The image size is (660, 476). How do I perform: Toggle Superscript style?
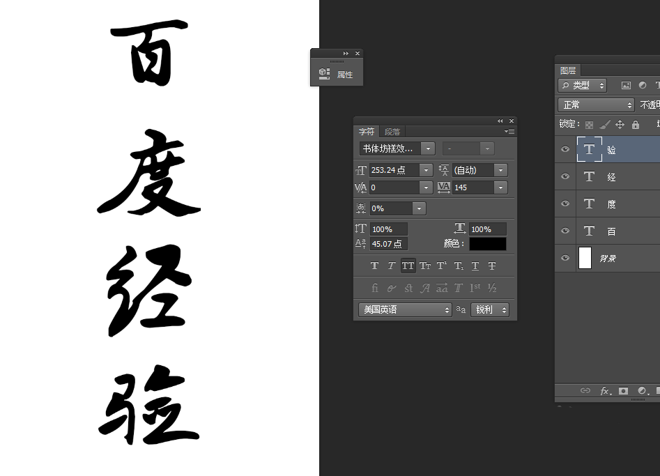coord(442,266)
